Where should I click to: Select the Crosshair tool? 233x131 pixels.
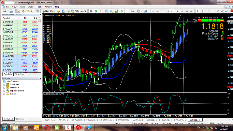coord(202,11)
